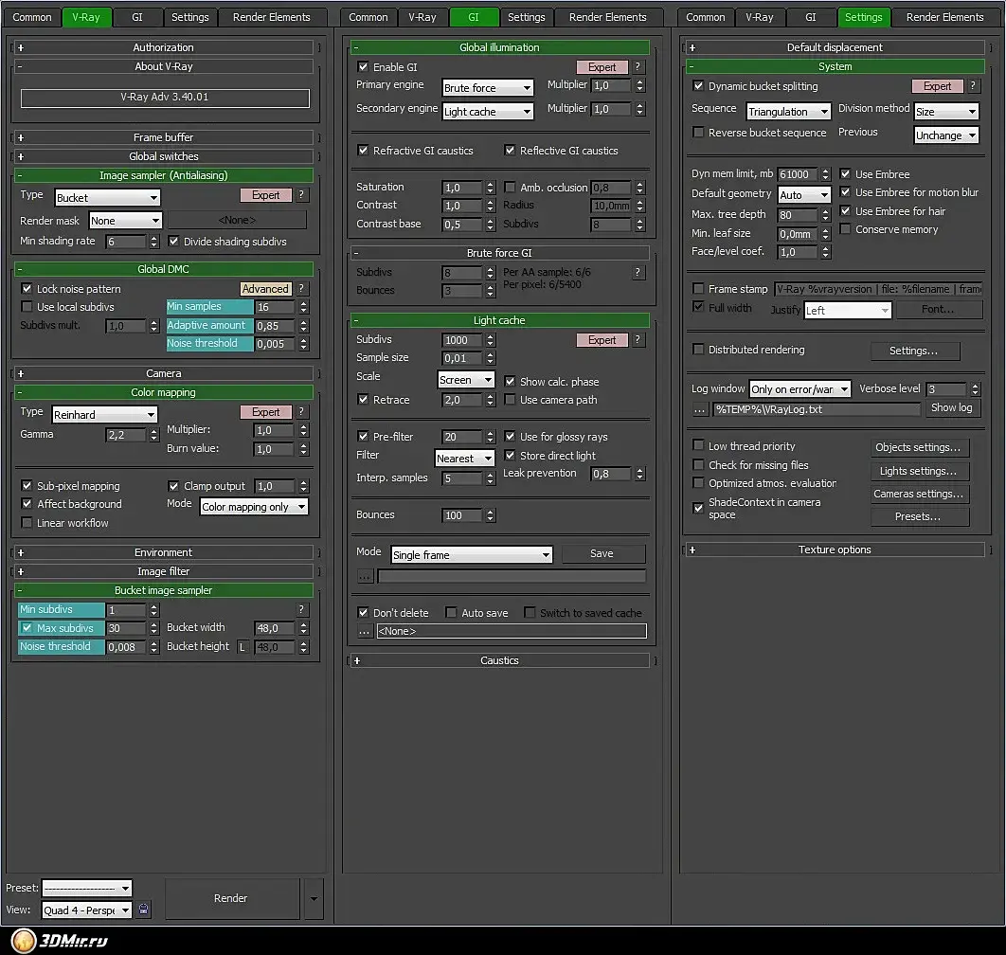Toggle Lock noise pattern checkbox
Screen dimensions: 1006x955
point(27,289)
